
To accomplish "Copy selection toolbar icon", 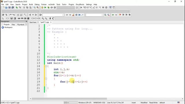I will point(27,8).
